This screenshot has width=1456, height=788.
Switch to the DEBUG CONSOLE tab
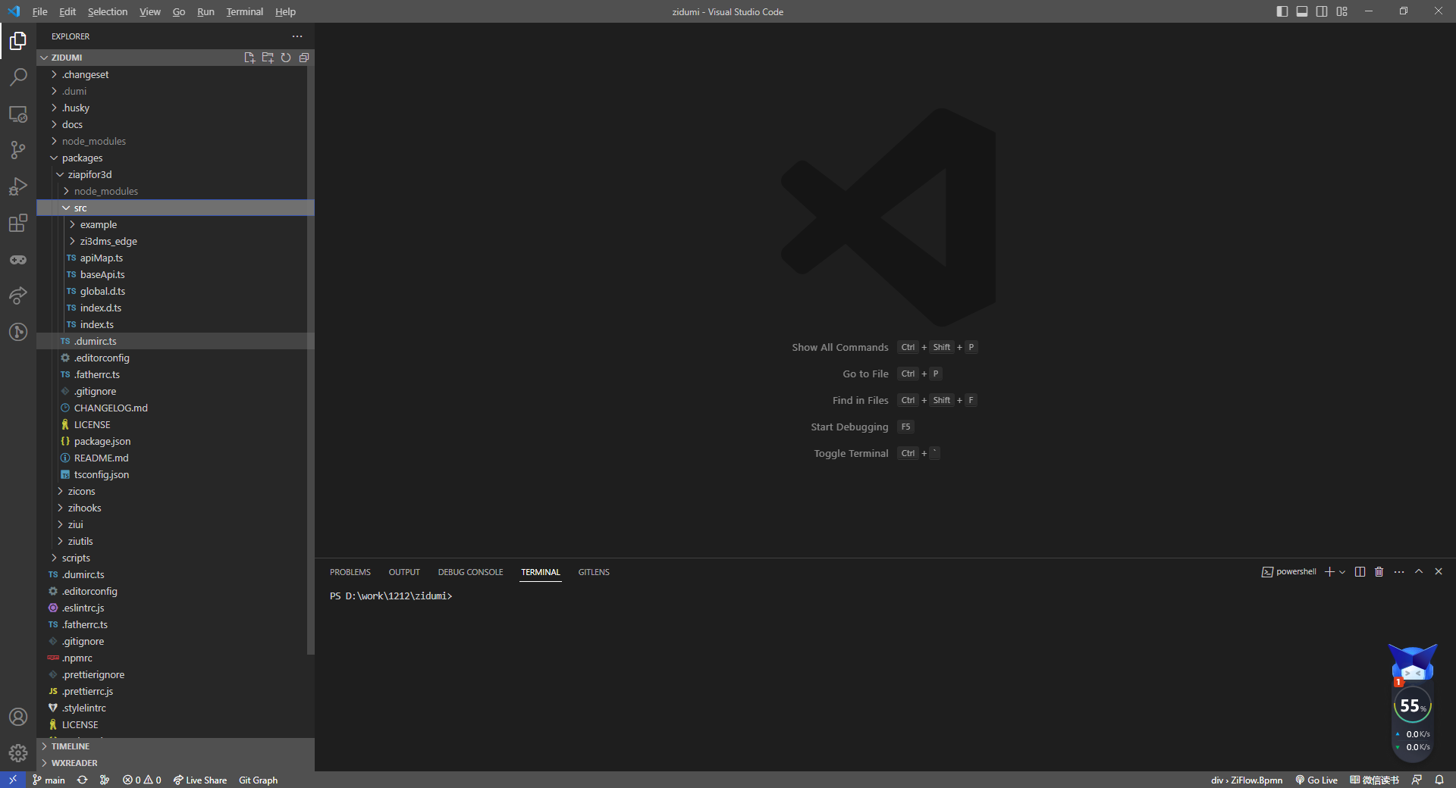coord(470,572)
